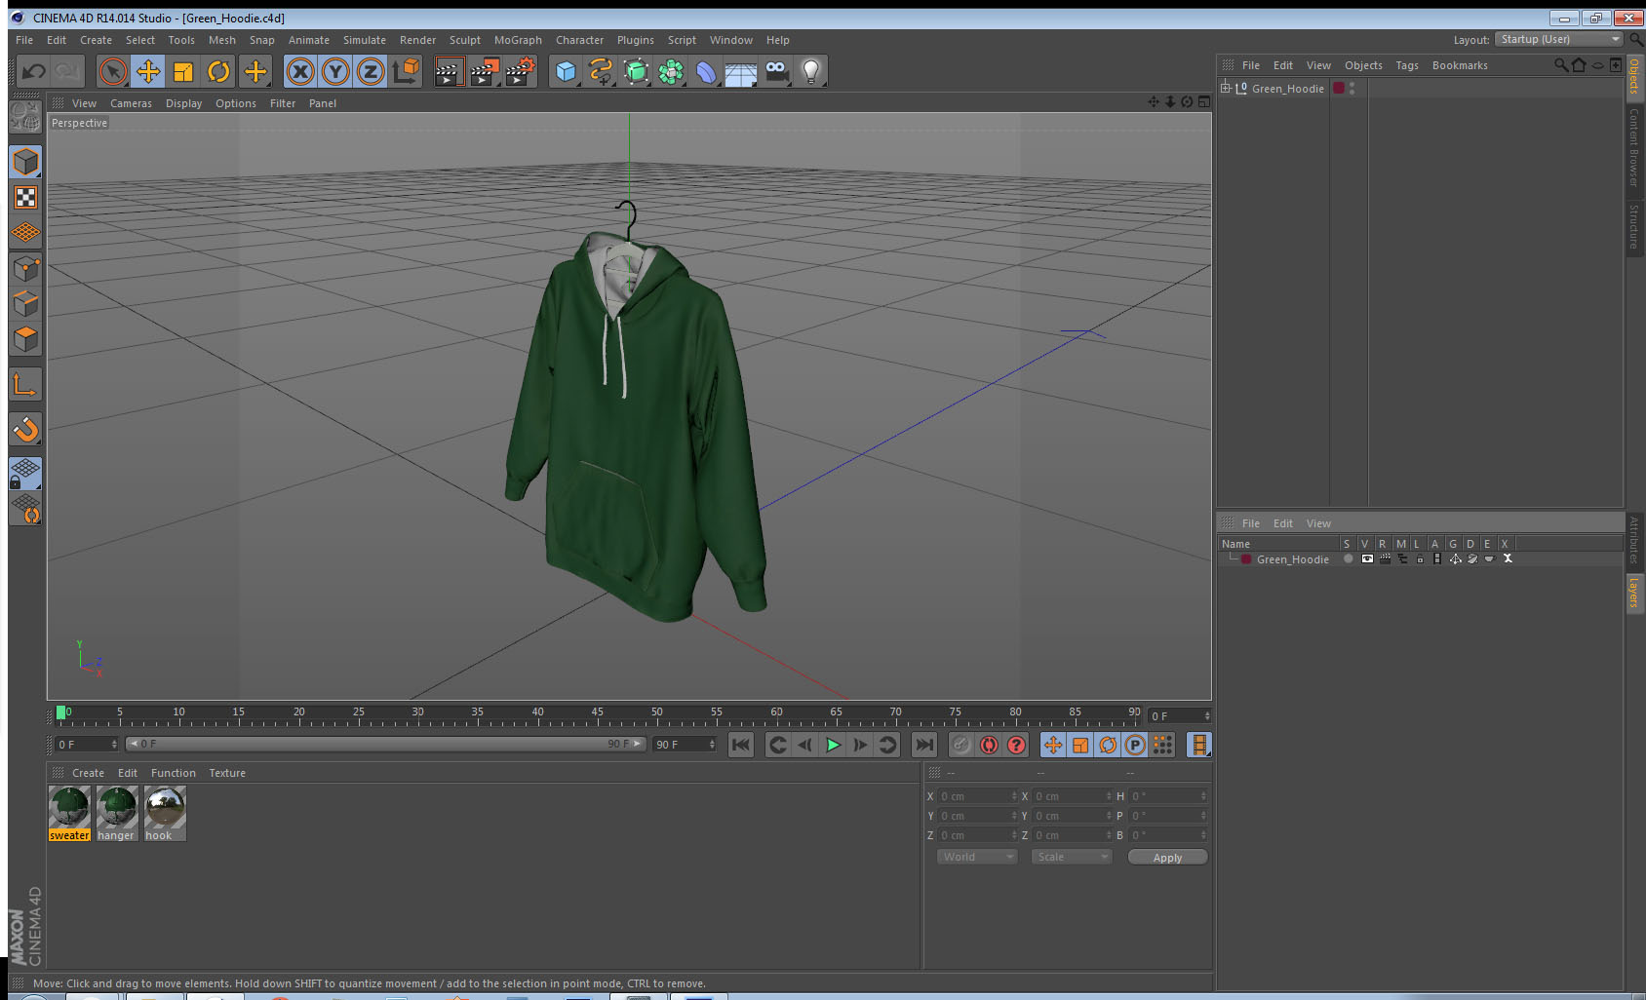Image resolution: width=1646 pixels, height=1000 pixels.
Task: Open viewport Cameras menu
Action: tap(131, 103)
